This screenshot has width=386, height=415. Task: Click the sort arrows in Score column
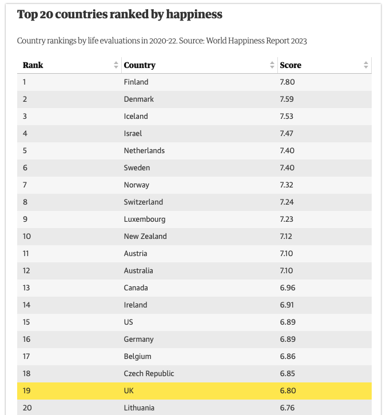(366, 65)
